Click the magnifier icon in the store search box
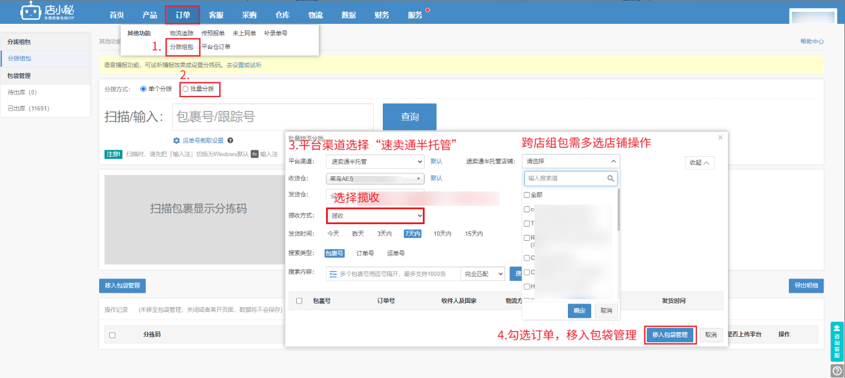The height and width of the screenshot is (378, 845). click(x=611, y=178)
